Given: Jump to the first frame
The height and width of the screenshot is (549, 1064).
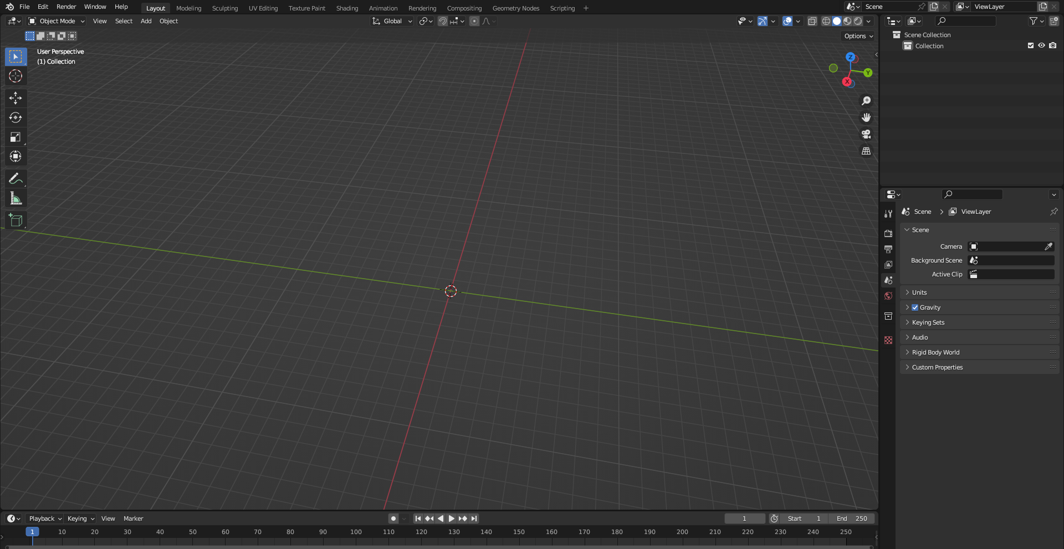Looking at the screenshot, I should pos(418,519).
